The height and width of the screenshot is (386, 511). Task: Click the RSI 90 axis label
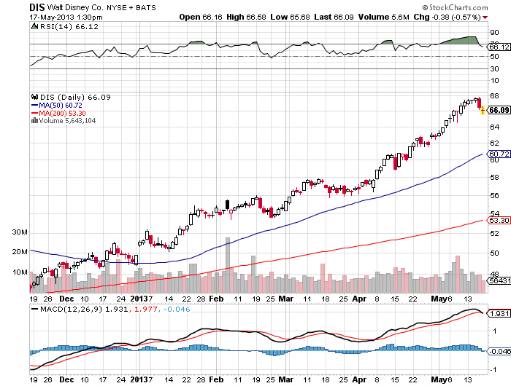(494, 32)
